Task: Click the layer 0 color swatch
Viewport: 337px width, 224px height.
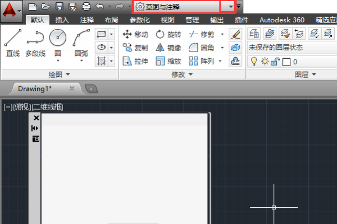Action: click(x=285, y=62)
